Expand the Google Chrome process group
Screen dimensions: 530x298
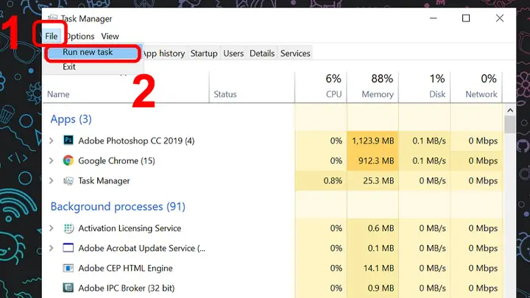point(52,160)
